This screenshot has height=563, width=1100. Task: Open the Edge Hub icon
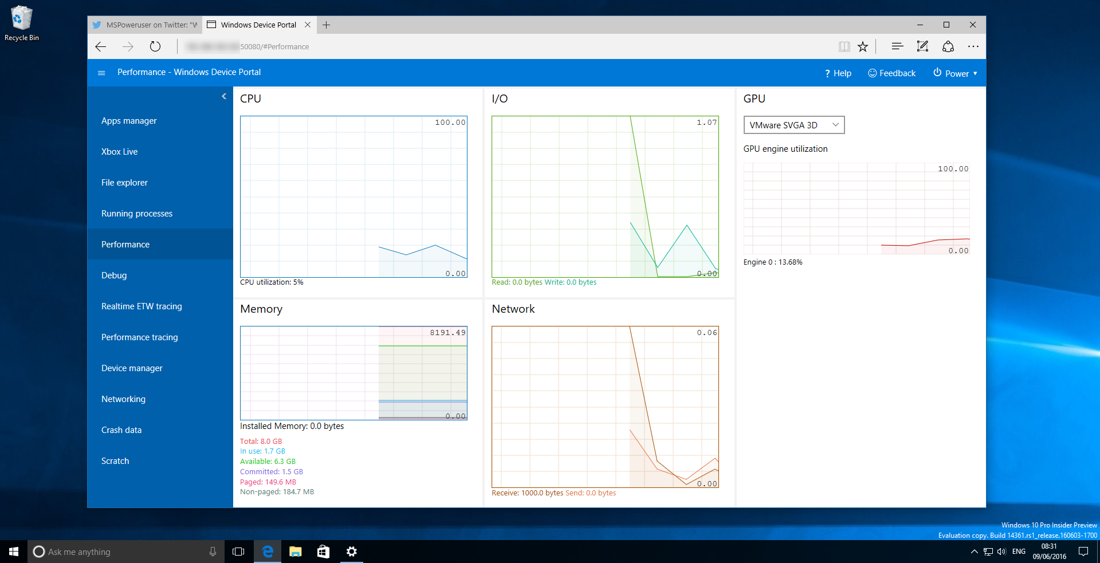tap(897, 46)
